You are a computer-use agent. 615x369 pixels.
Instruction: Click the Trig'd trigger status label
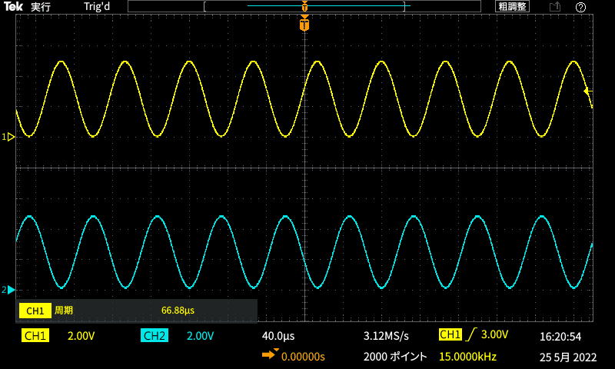point(98,7)
